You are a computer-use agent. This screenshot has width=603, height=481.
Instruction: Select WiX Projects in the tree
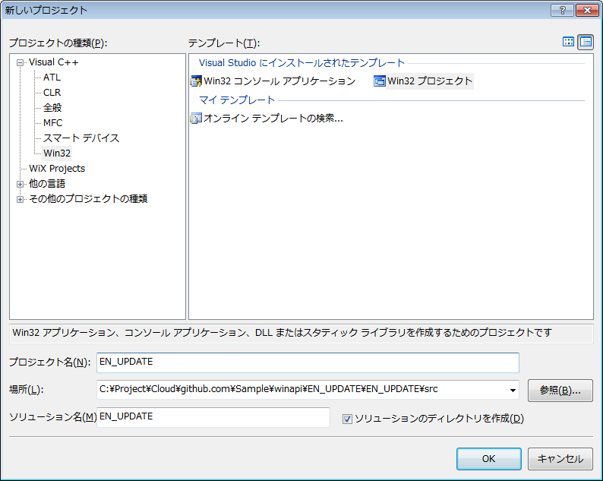coord(57,169)
